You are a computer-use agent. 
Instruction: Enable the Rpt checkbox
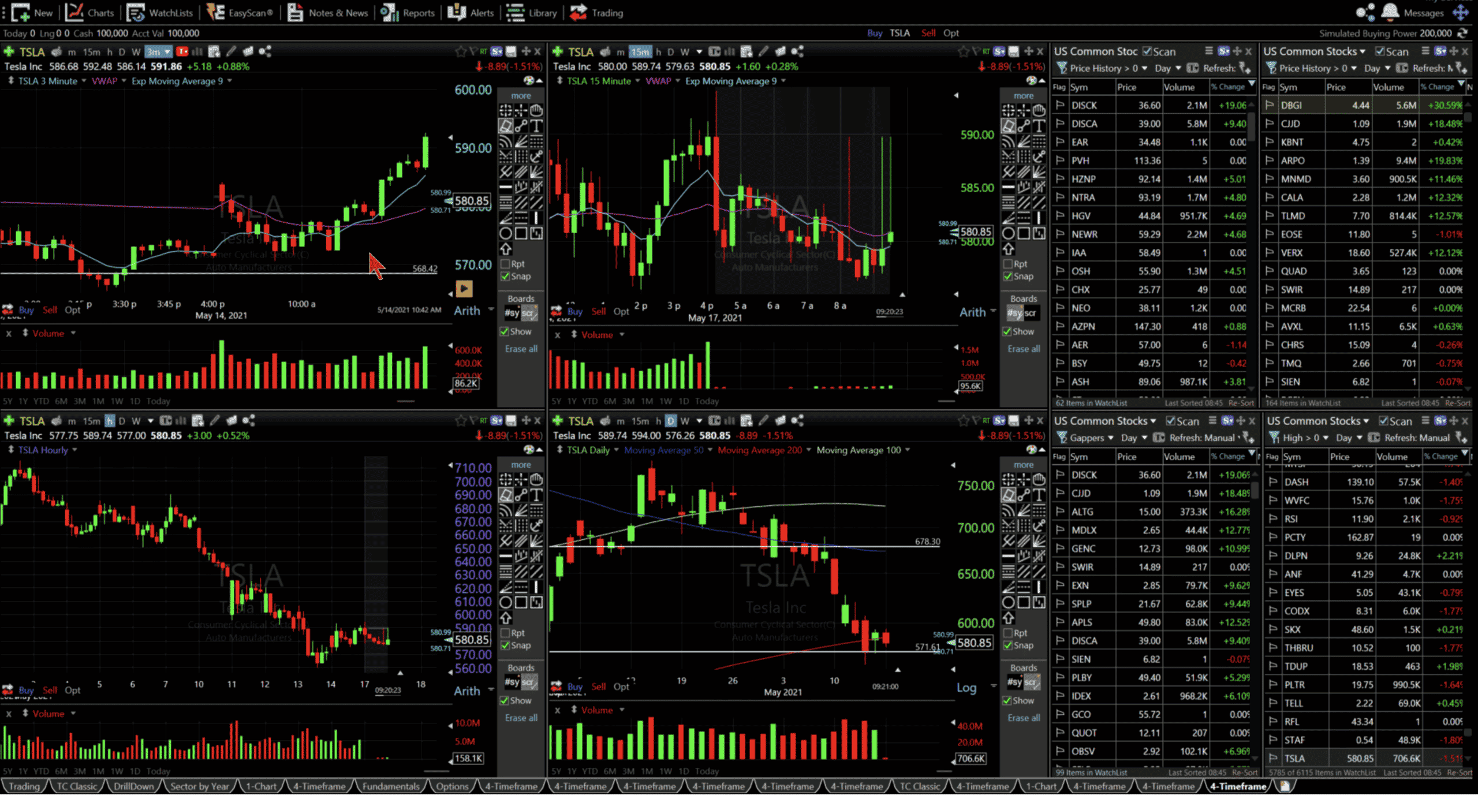click(x=505, y=264)
